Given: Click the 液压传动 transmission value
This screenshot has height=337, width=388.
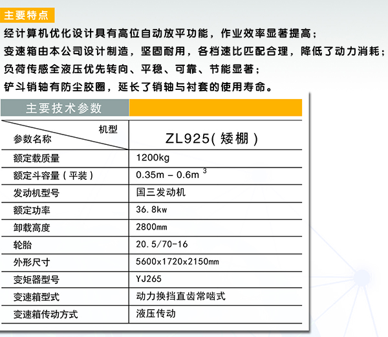Looking at the screenshot, I should coord(156,314).
